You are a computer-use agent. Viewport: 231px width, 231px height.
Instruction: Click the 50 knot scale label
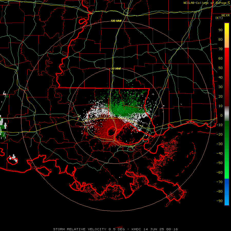[x=220, y=68]
